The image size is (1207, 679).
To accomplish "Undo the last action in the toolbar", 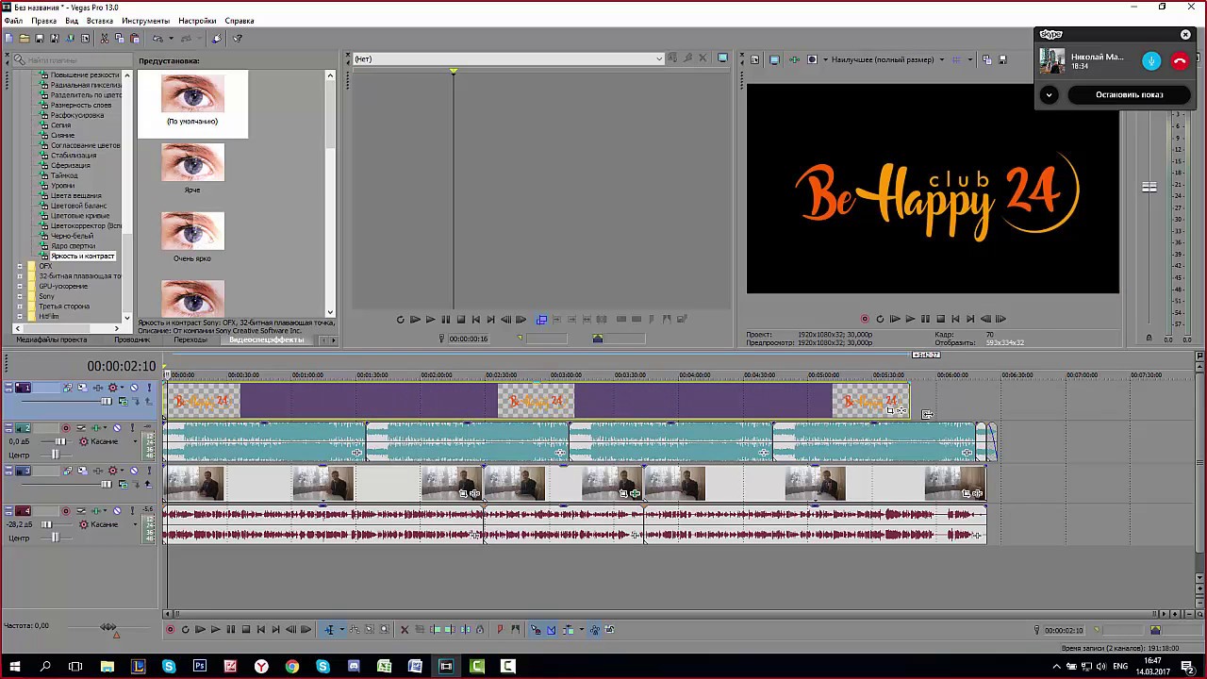I will (x=157, y=39).
